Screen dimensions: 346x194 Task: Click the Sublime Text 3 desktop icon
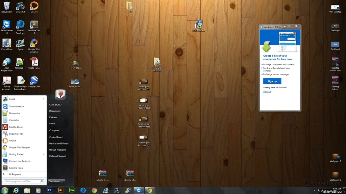34,26
